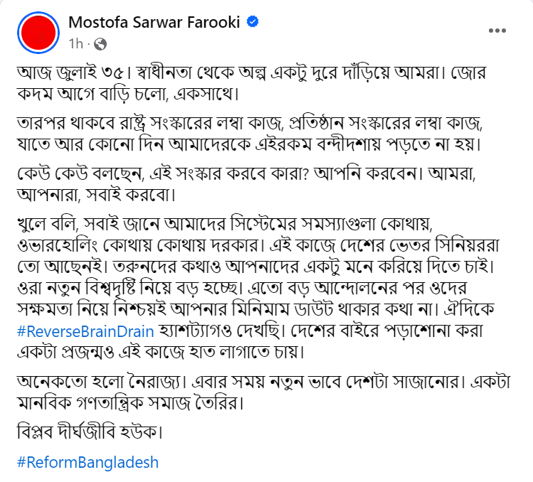Open the #ReformBangladesh hashtag
Image resolution: width=533 pixels, height=482 pixels.
click(x=88, y=463)
